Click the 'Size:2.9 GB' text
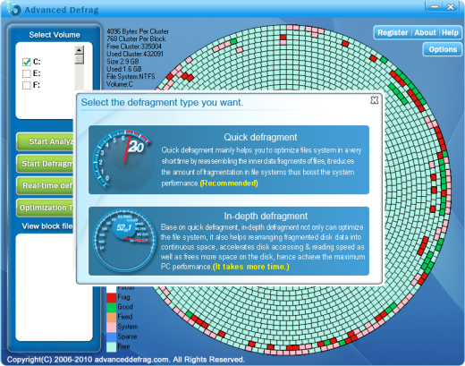 [x=123, y=62]
